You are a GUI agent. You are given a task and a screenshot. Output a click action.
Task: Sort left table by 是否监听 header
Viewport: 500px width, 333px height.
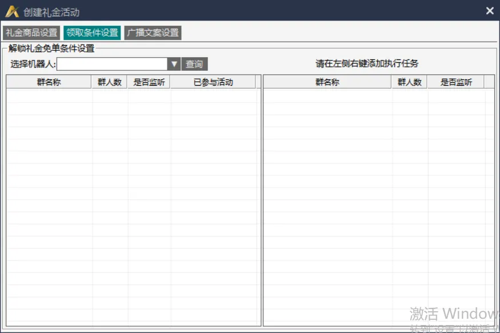pyautogui.click(x=149, y=82)
